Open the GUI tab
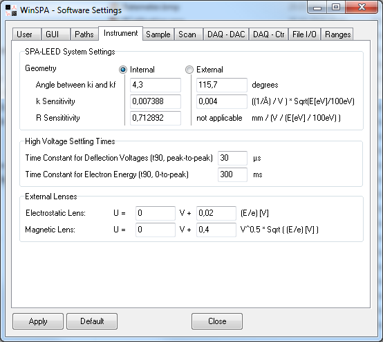The image size is (383, 342). (x=55, y=34)
